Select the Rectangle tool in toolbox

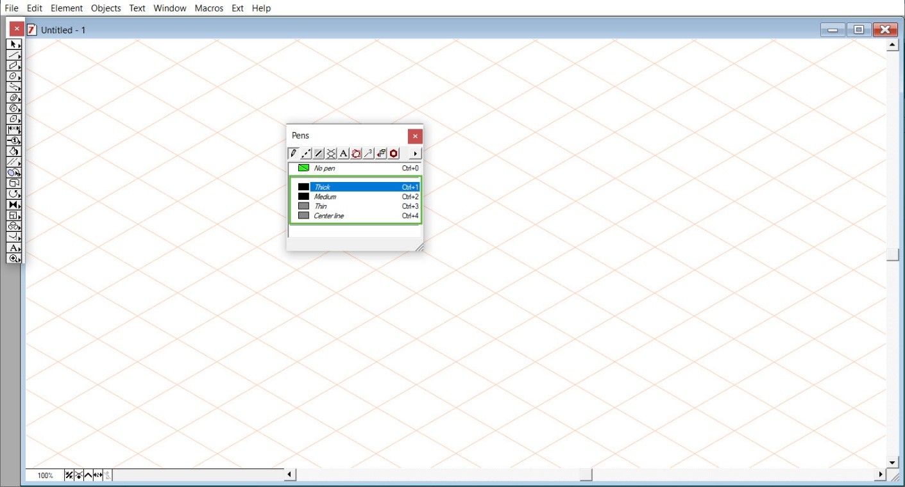point(14,65)
